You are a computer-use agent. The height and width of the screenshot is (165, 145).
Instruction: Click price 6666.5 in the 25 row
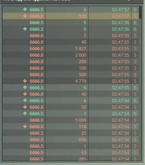(37, 133)
